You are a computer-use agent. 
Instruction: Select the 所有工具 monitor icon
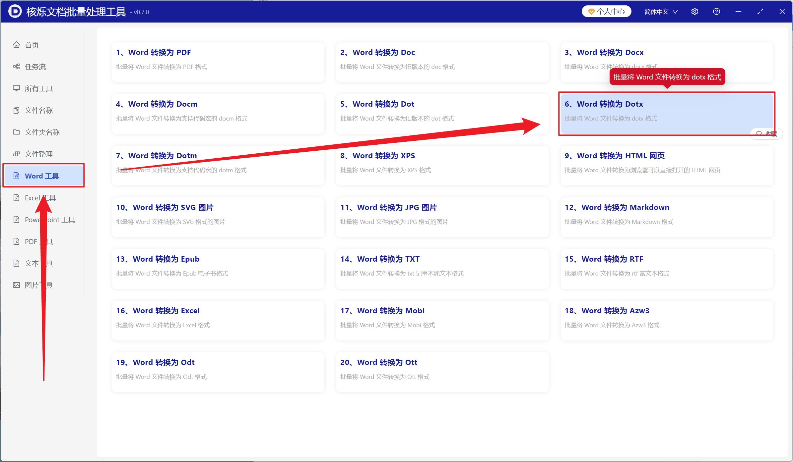click(16, 88)
